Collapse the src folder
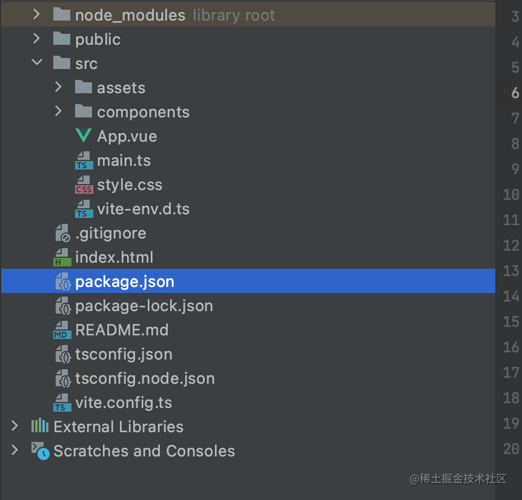The height and width of the screenshot is (500, 522). tap(36, 62)
